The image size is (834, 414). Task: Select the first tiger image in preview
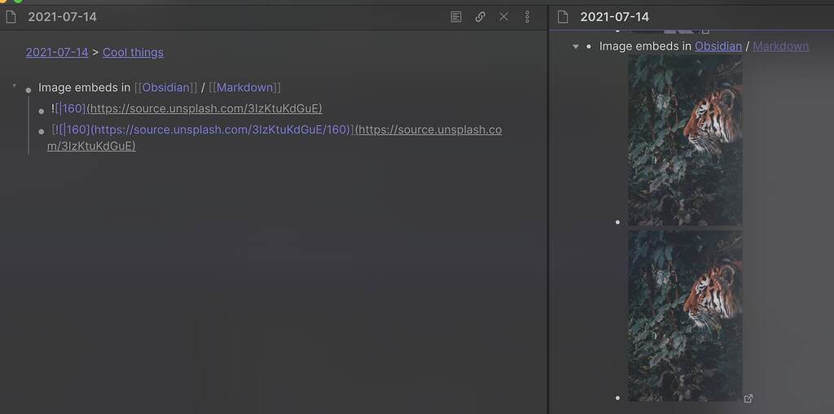click(x=685, y=140)
